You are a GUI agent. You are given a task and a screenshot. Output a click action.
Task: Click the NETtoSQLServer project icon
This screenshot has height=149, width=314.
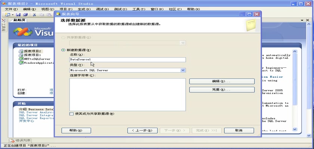coord(21,59)
